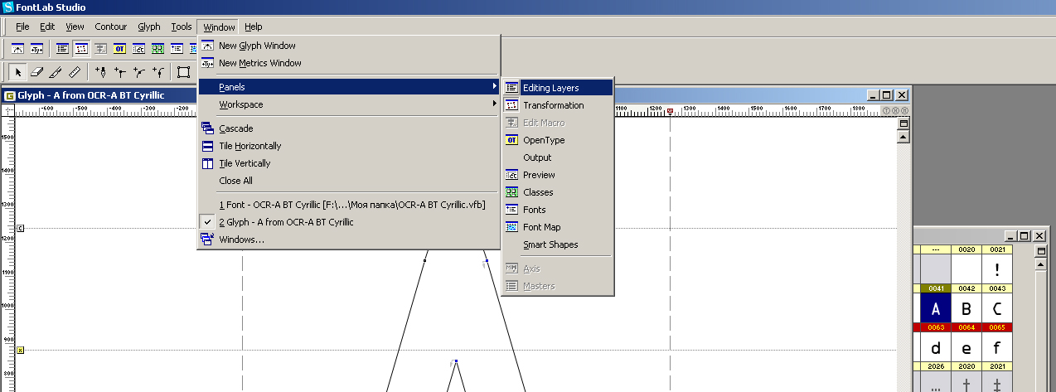Screen dimensions: 1056x392
Task: Click the glyph window scroll-up arrow
Action: 903,138
